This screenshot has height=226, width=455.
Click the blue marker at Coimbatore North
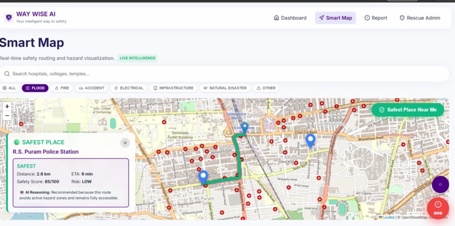tap(245, 127)
